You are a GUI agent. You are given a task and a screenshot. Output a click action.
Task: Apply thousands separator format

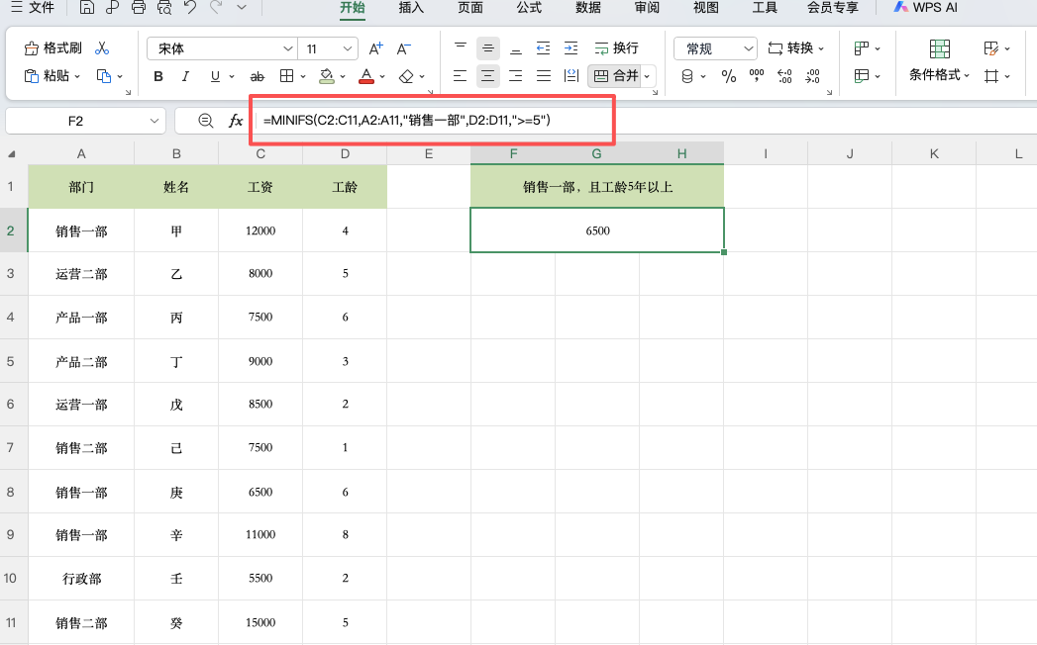point(757,76)
